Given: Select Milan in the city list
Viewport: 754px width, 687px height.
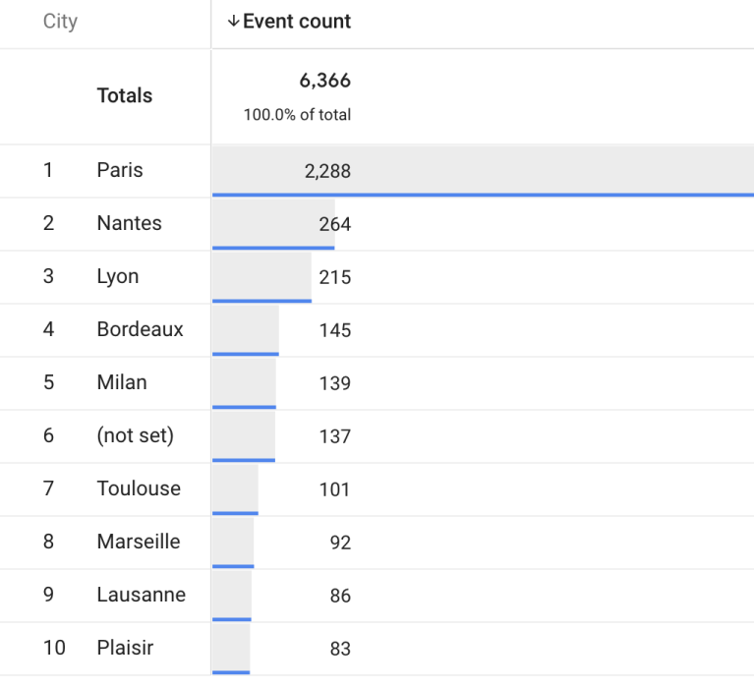Looking at the screenshot, I should 122,382.
